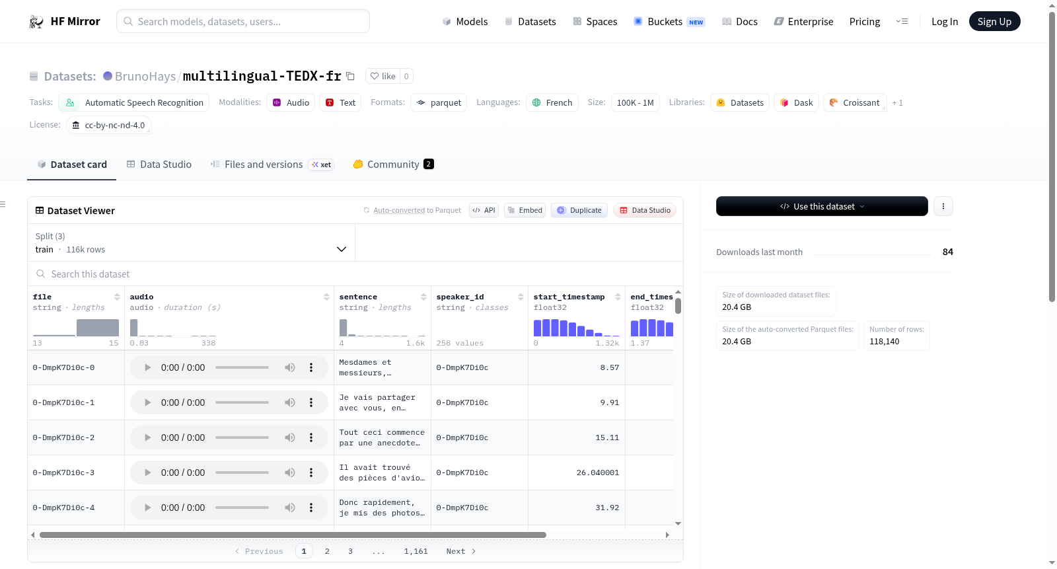Play audio for row 0-DmpK7Di0c-0
The width and height of the screenshot is (1057, 569).
click(147, 367)
